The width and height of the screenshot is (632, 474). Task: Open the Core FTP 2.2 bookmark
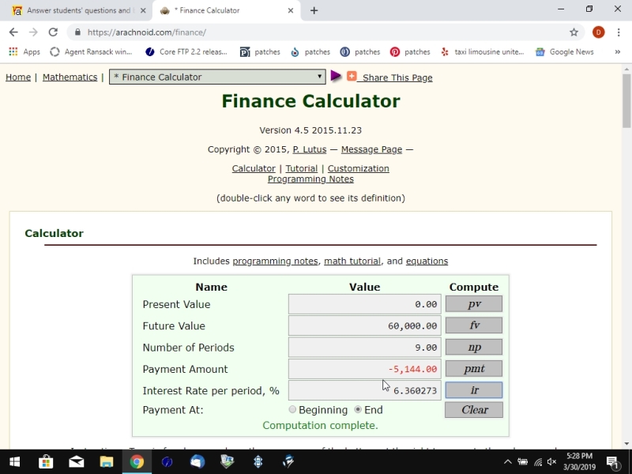(186, 51)
